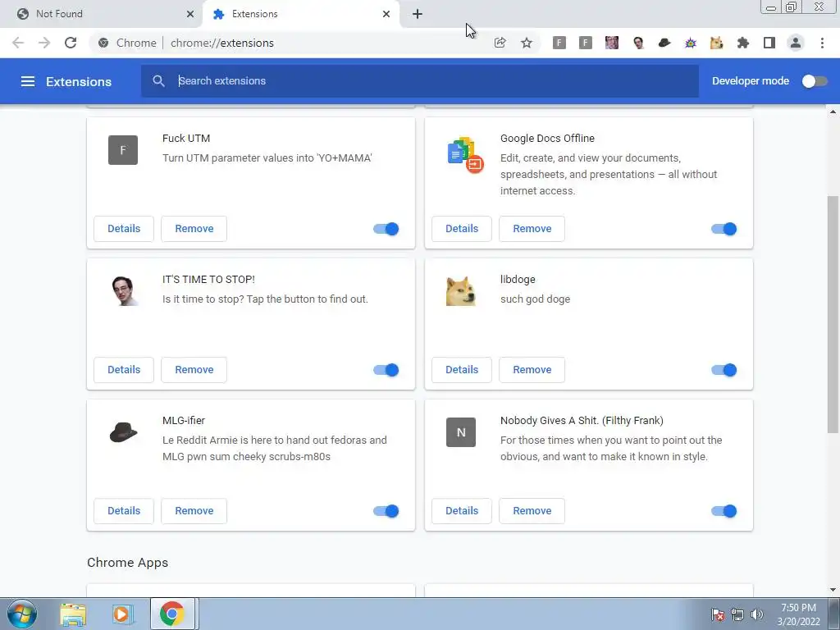View Details of IT'S TIME TO STOP
840x630 pixels.
coord(124,370)
